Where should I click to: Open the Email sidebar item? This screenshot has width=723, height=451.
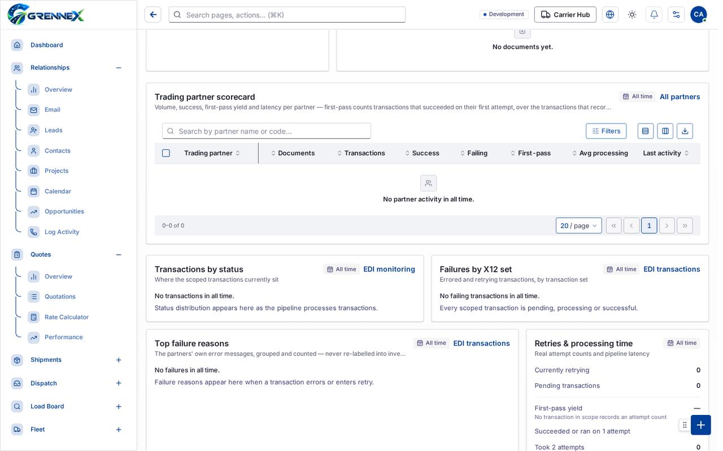[x=53, y=110]
